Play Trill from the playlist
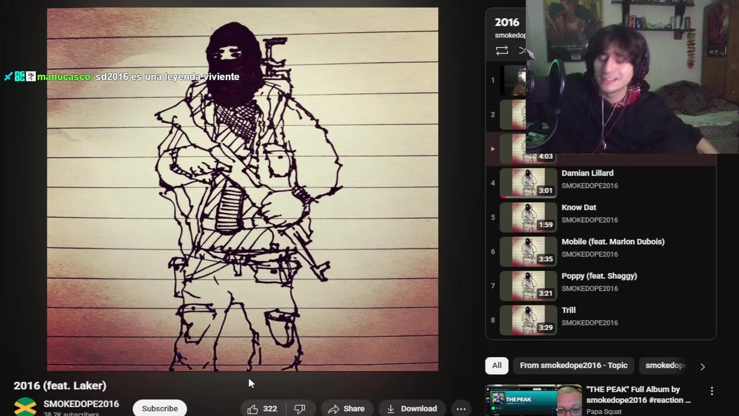 click(x=568, y=310)
